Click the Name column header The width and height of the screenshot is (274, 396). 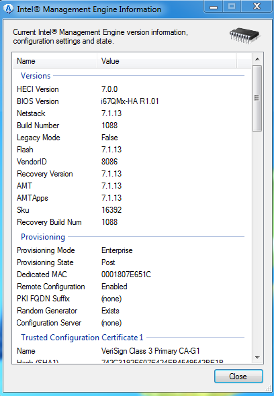point(55,61)
